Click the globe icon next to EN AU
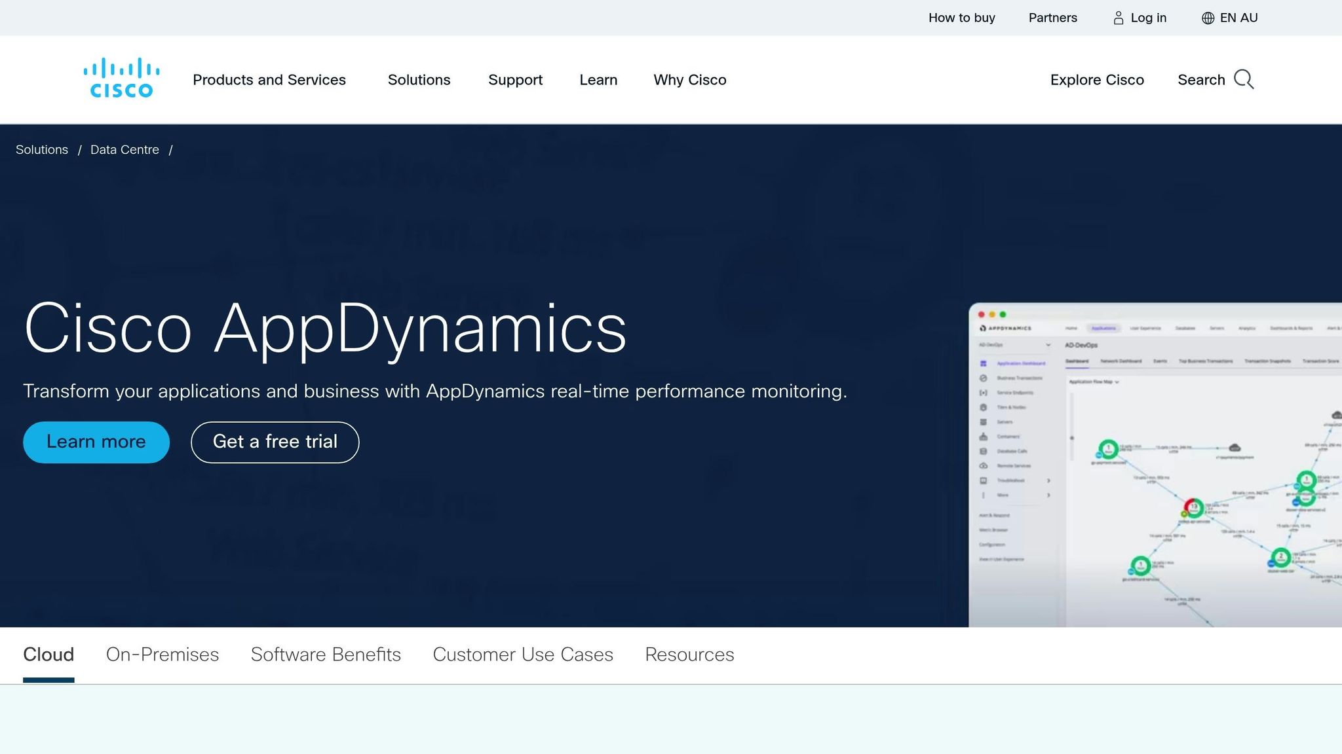Screen dimensions: 1342x754 click(x=1208, y=18)
